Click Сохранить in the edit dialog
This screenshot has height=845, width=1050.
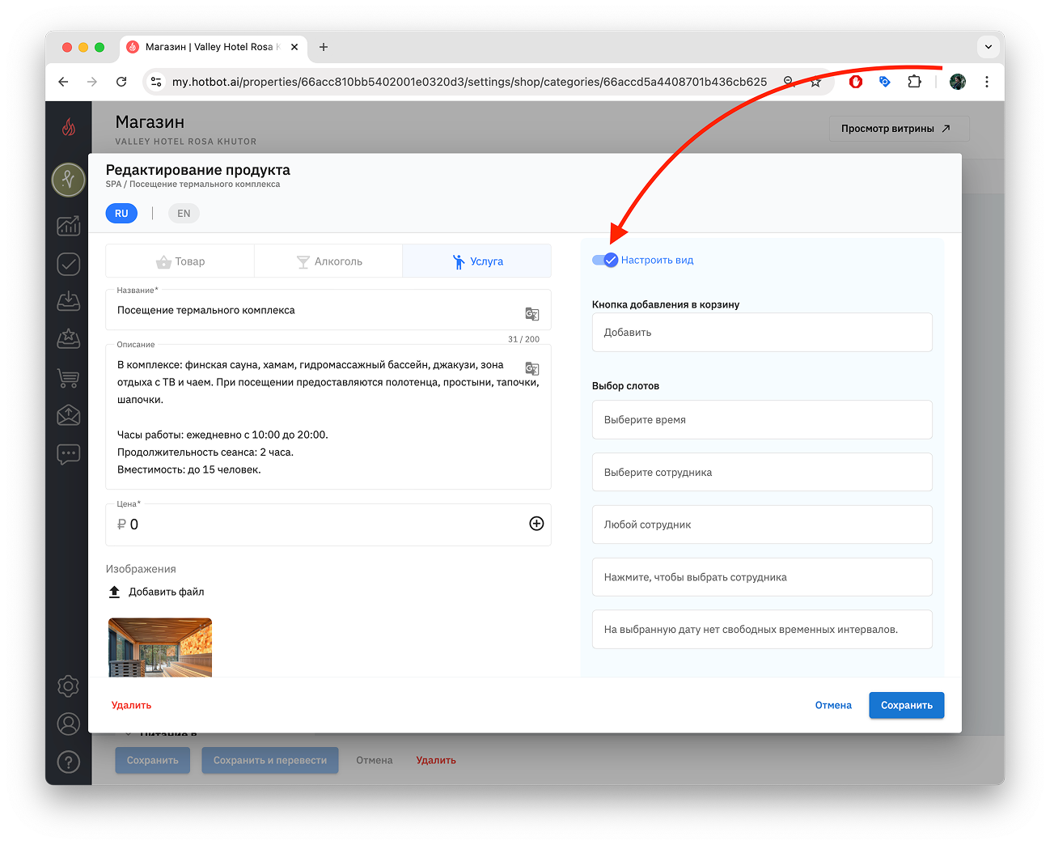tap(907, 705)
